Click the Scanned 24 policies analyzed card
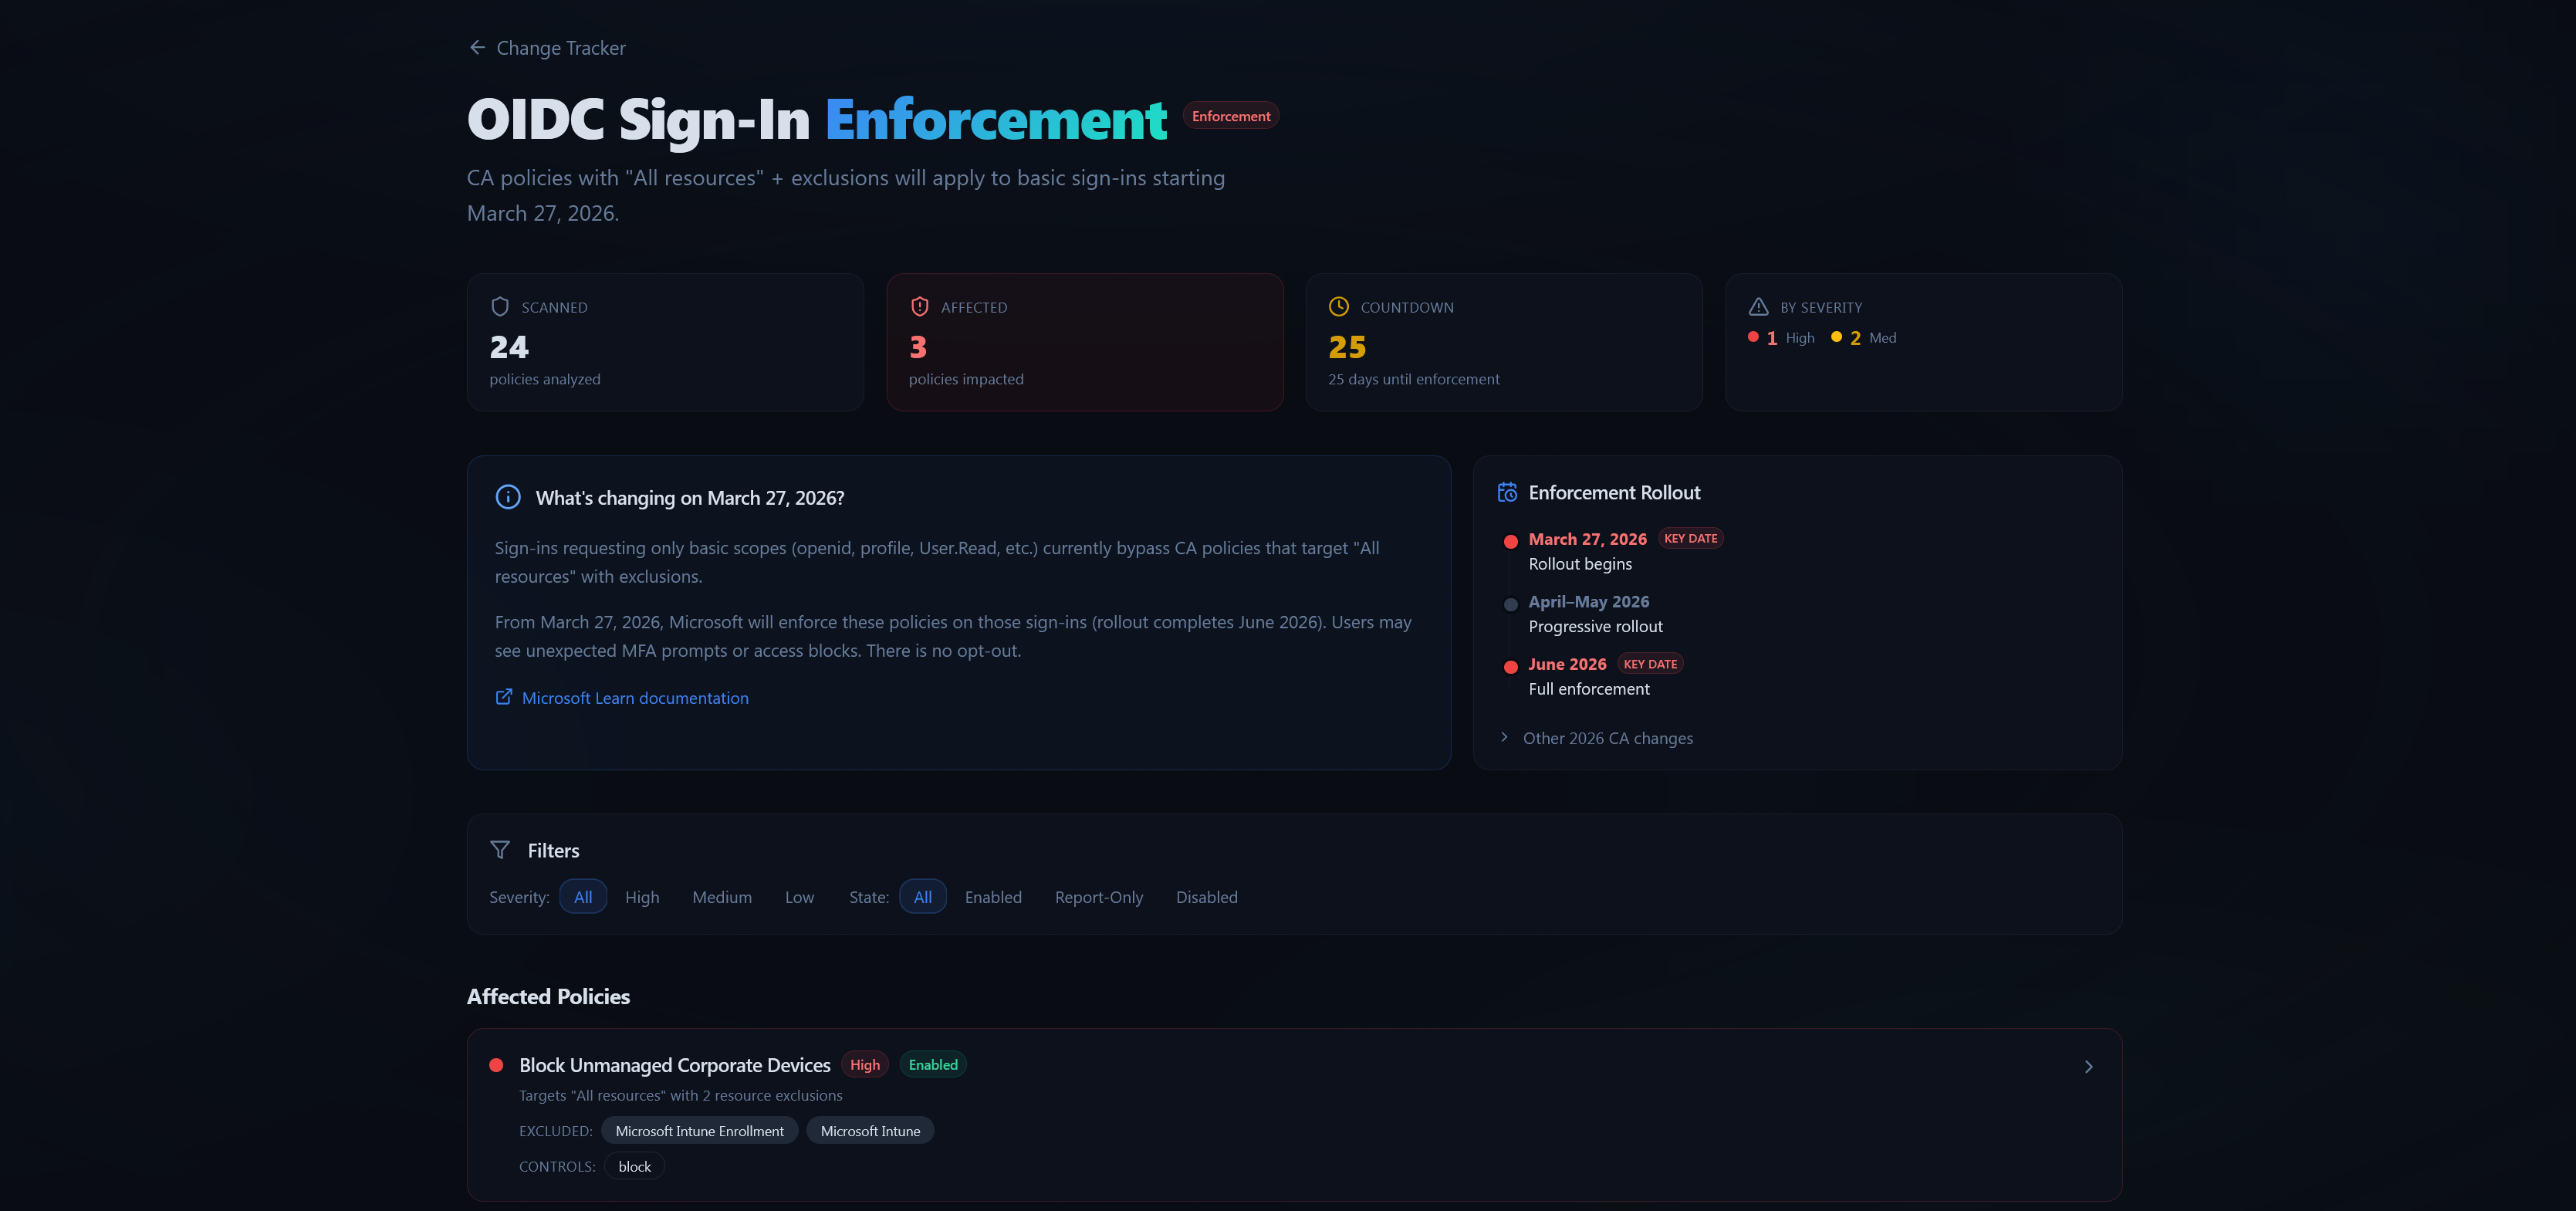 [x=665, y=342]
